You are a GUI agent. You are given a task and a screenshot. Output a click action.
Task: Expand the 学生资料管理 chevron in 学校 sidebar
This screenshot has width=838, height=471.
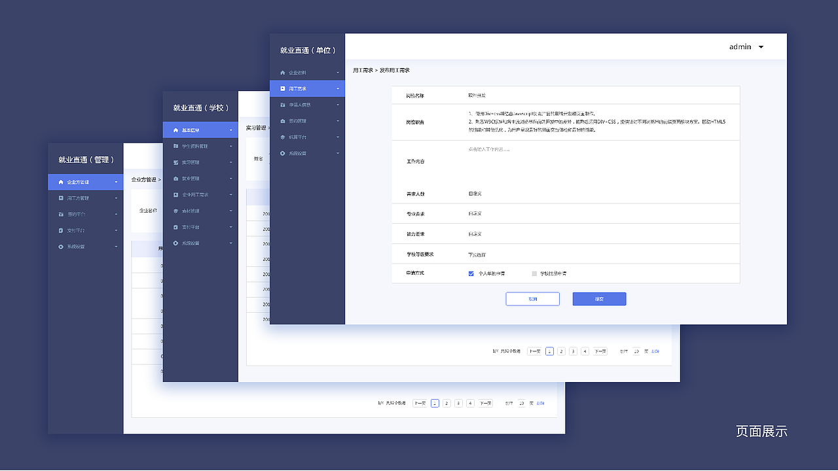click(x=231, y=146)
